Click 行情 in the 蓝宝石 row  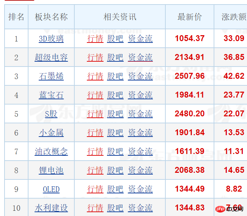click(95, 95)
